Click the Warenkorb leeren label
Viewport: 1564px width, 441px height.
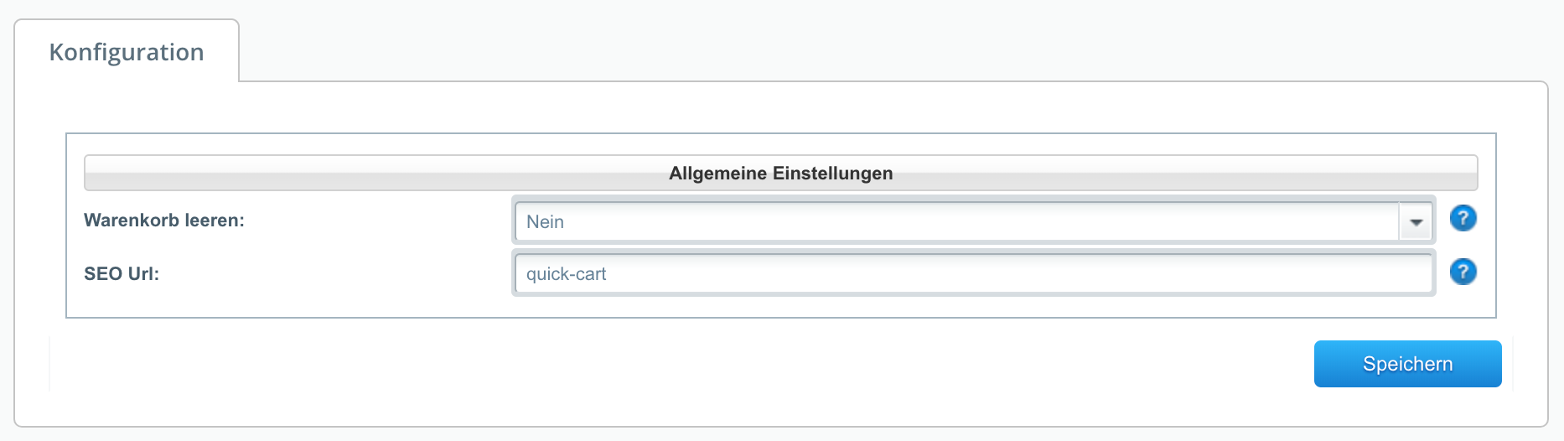pos(164,220)
